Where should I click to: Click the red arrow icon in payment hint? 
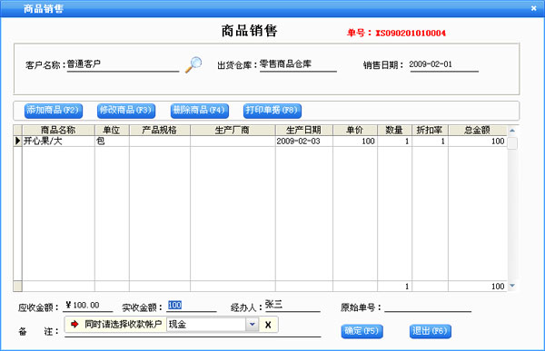click(74, 325)
